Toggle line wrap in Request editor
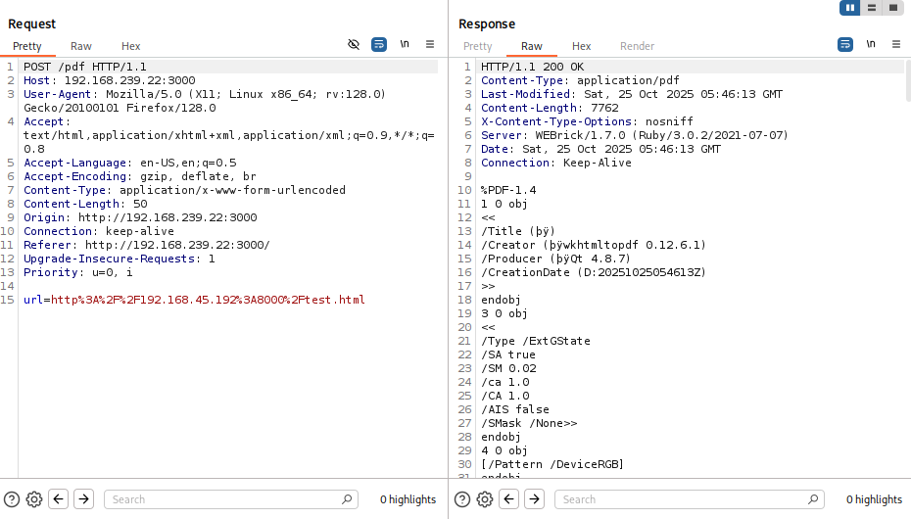Image resolution: width=911 pixels, height=519 pixels. (379, 45)
